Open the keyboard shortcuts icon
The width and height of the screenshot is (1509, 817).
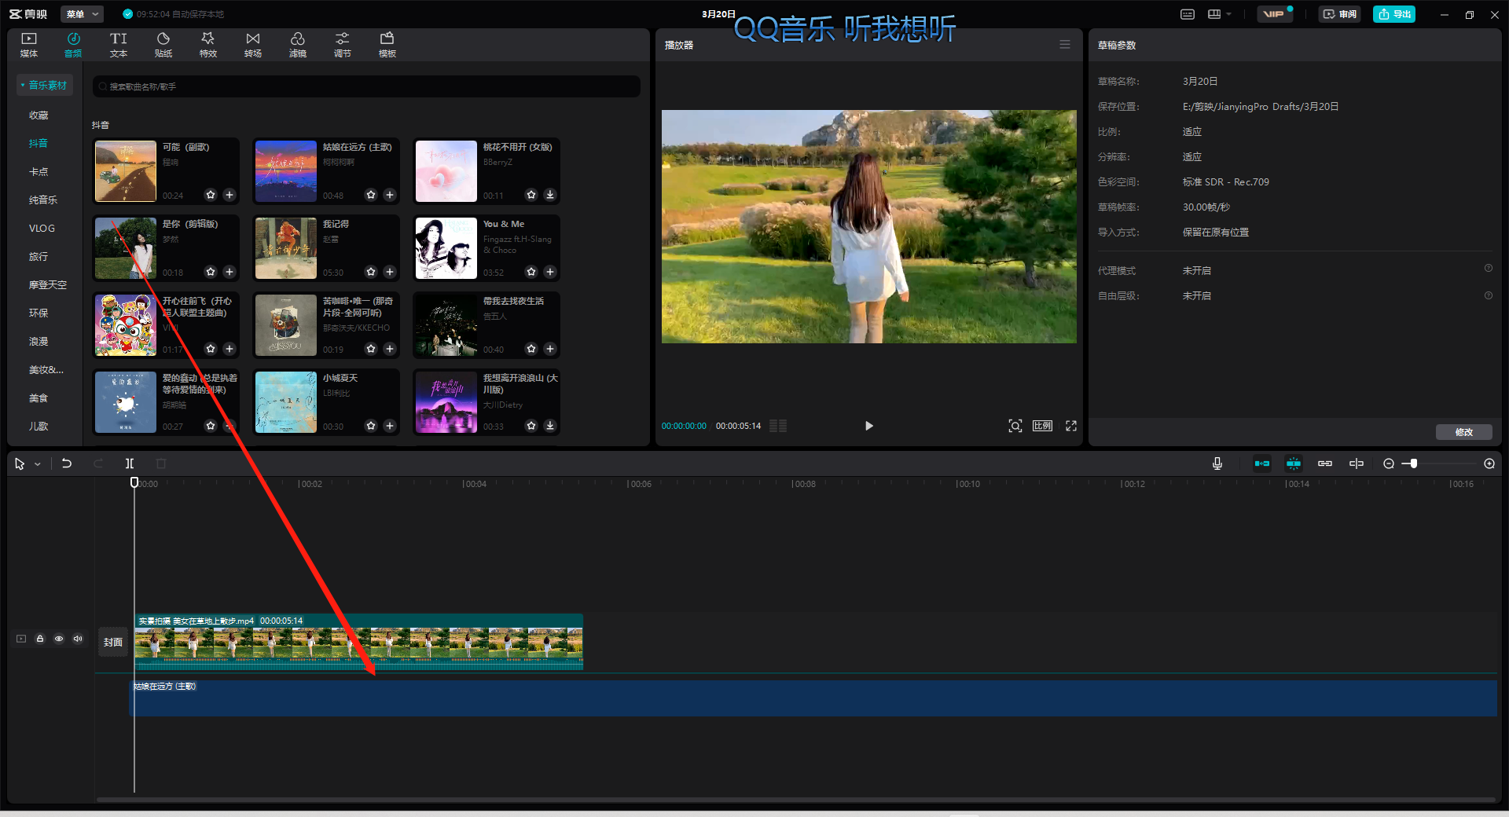point(1188,14)
